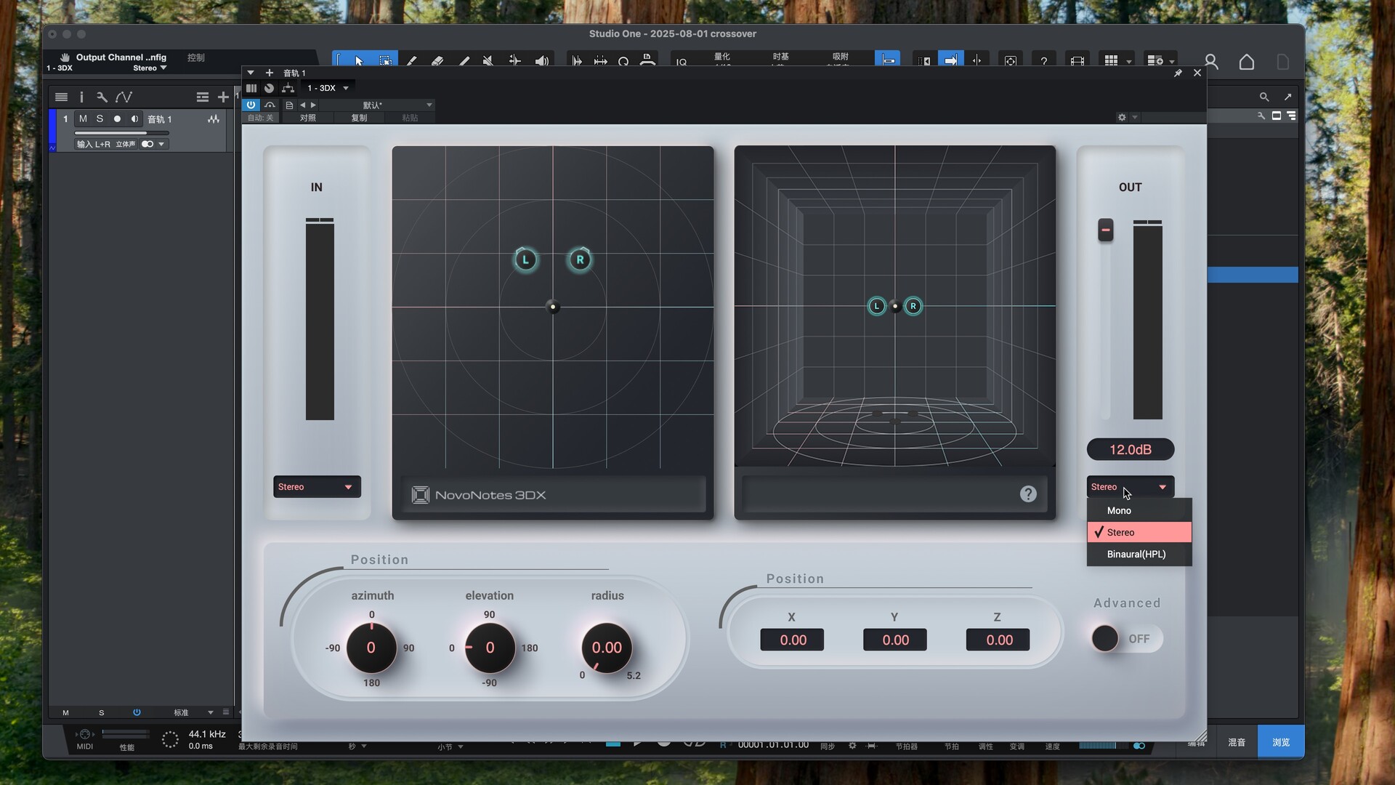The width and height of the screenshot is (1395, 785).
Task: Select the Mute tool
Action: point(488,61)
